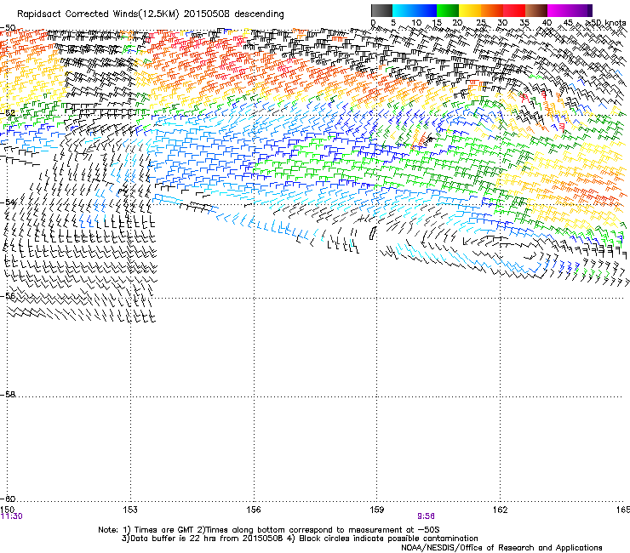Viewport: 630px width, 553px height.
Task: Click the 159 longitude axis label
Action: click(x=377, y=510)
